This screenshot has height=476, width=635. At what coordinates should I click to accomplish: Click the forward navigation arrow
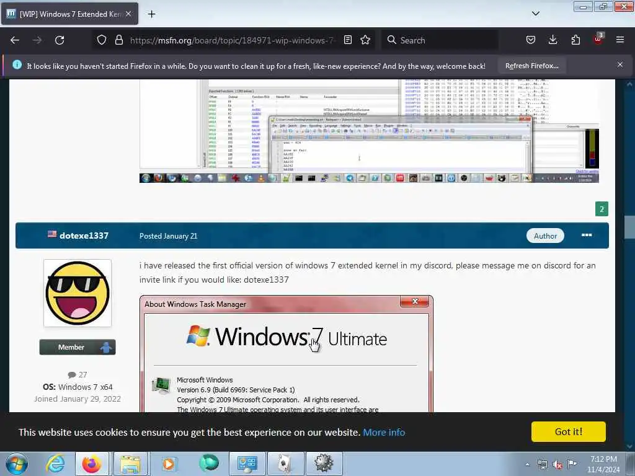pyautogui.click(x=37, y=40)
